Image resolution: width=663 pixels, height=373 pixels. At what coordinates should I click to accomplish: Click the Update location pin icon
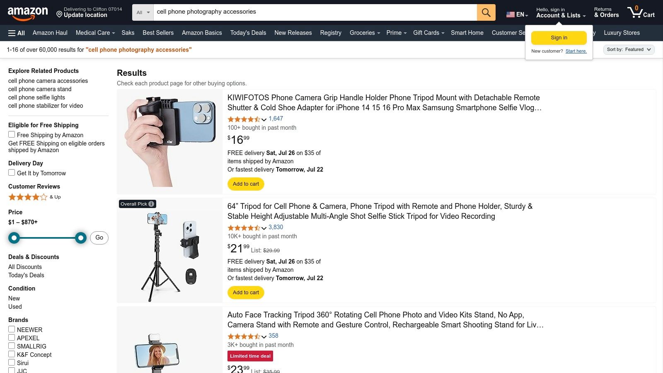59,15
